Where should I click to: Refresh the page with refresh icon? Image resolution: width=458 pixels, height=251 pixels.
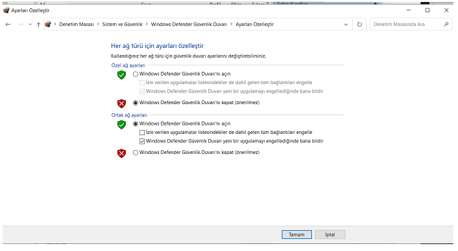point(359,25)
